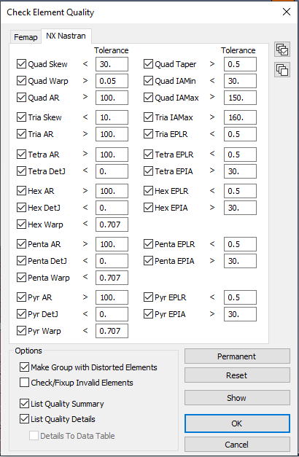Viewport: 299px width, 457px height.
Task: Toggle the Quad IAMax checkbox
Action: click(148, 98)
